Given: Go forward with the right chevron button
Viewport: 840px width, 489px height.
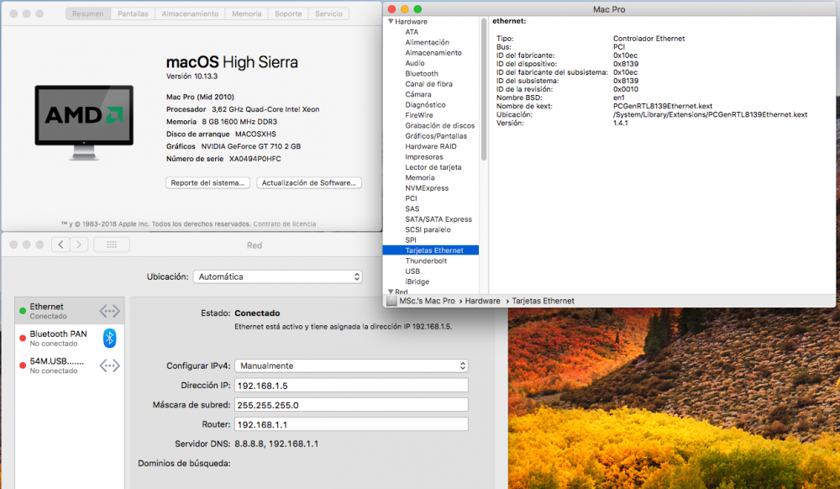Looking at the screenshot, I should pos(79,244).
